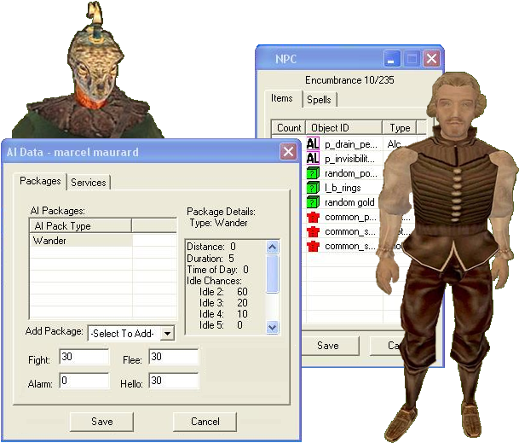Close the AI Data dialog
Screen dimensions: 519x443
pyautogui.click(x=288, y=152)
